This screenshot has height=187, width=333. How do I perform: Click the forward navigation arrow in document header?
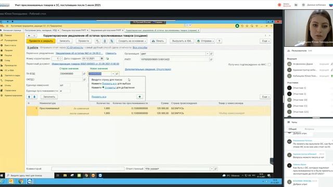(x=34, y=36)
